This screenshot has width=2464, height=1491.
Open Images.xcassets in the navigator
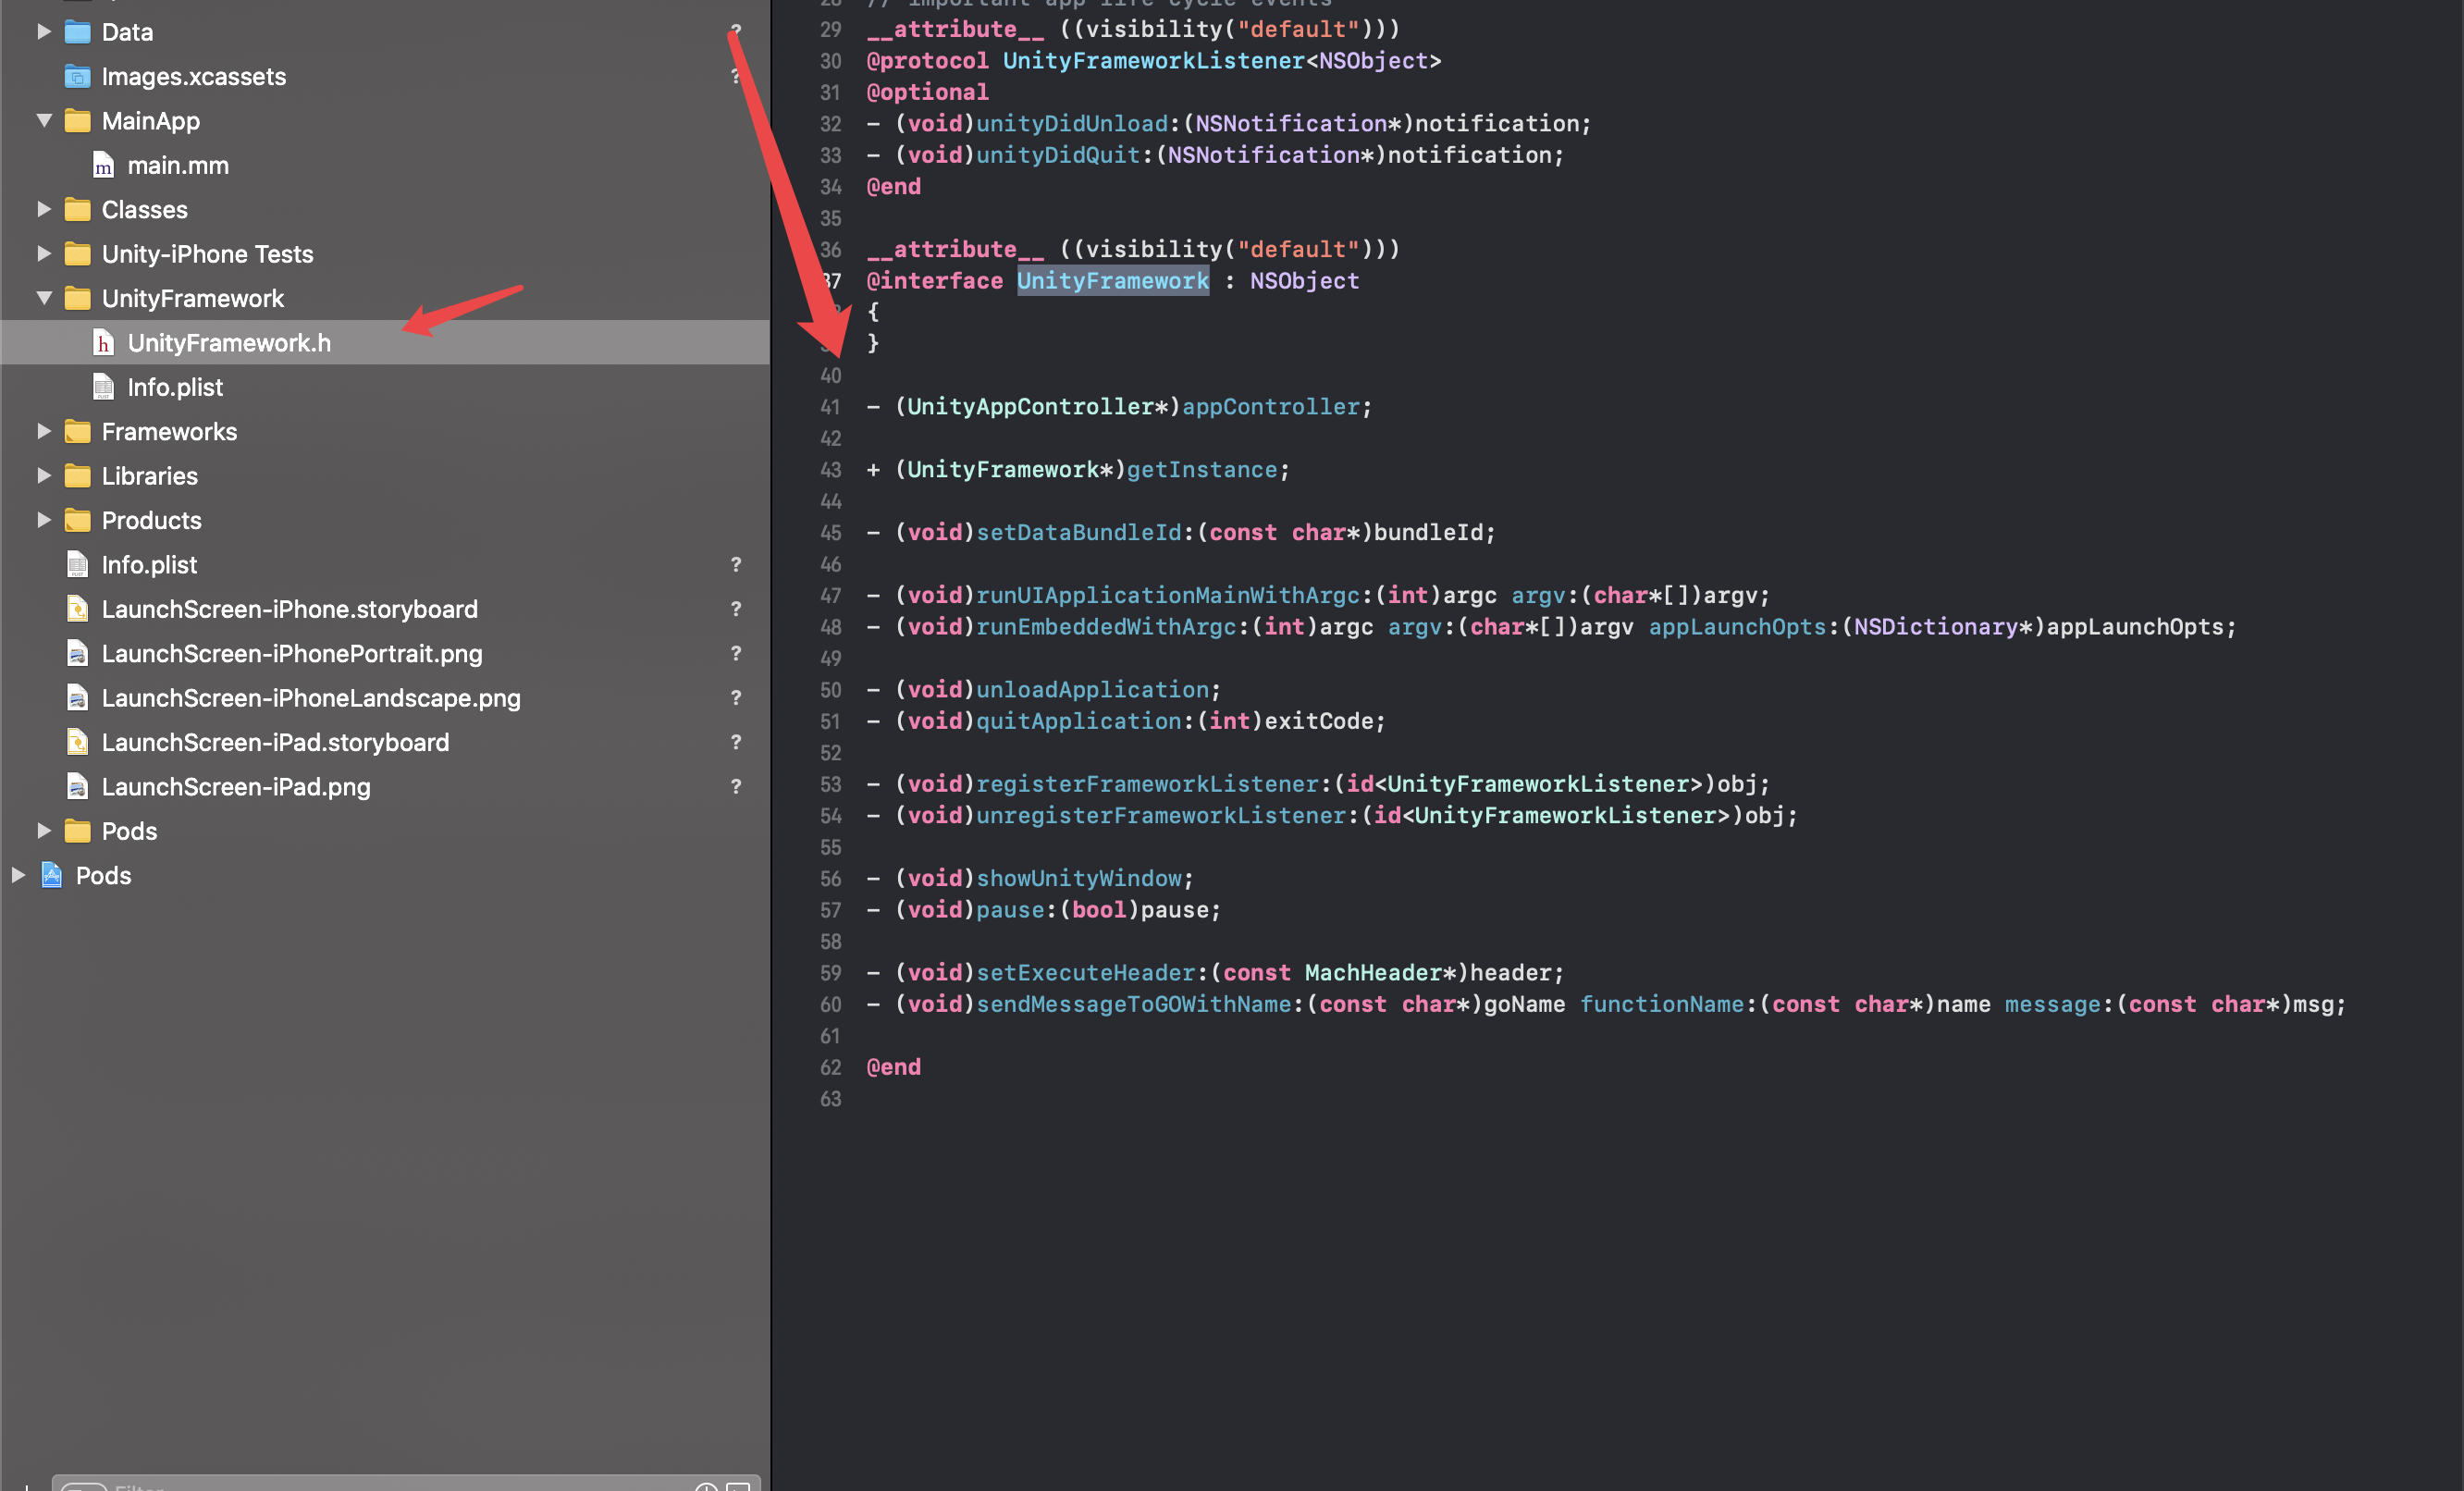pos(194,77)
